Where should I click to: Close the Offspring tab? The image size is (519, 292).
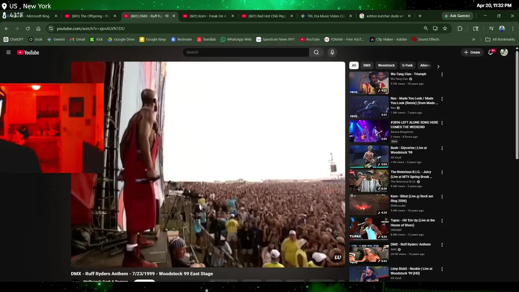pyautogui.click(x=115, y=16)
